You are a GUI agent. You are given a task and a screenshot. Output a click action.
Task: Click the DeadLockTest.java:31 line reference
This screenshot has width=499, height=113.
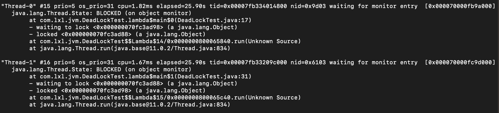click(213, 76)
